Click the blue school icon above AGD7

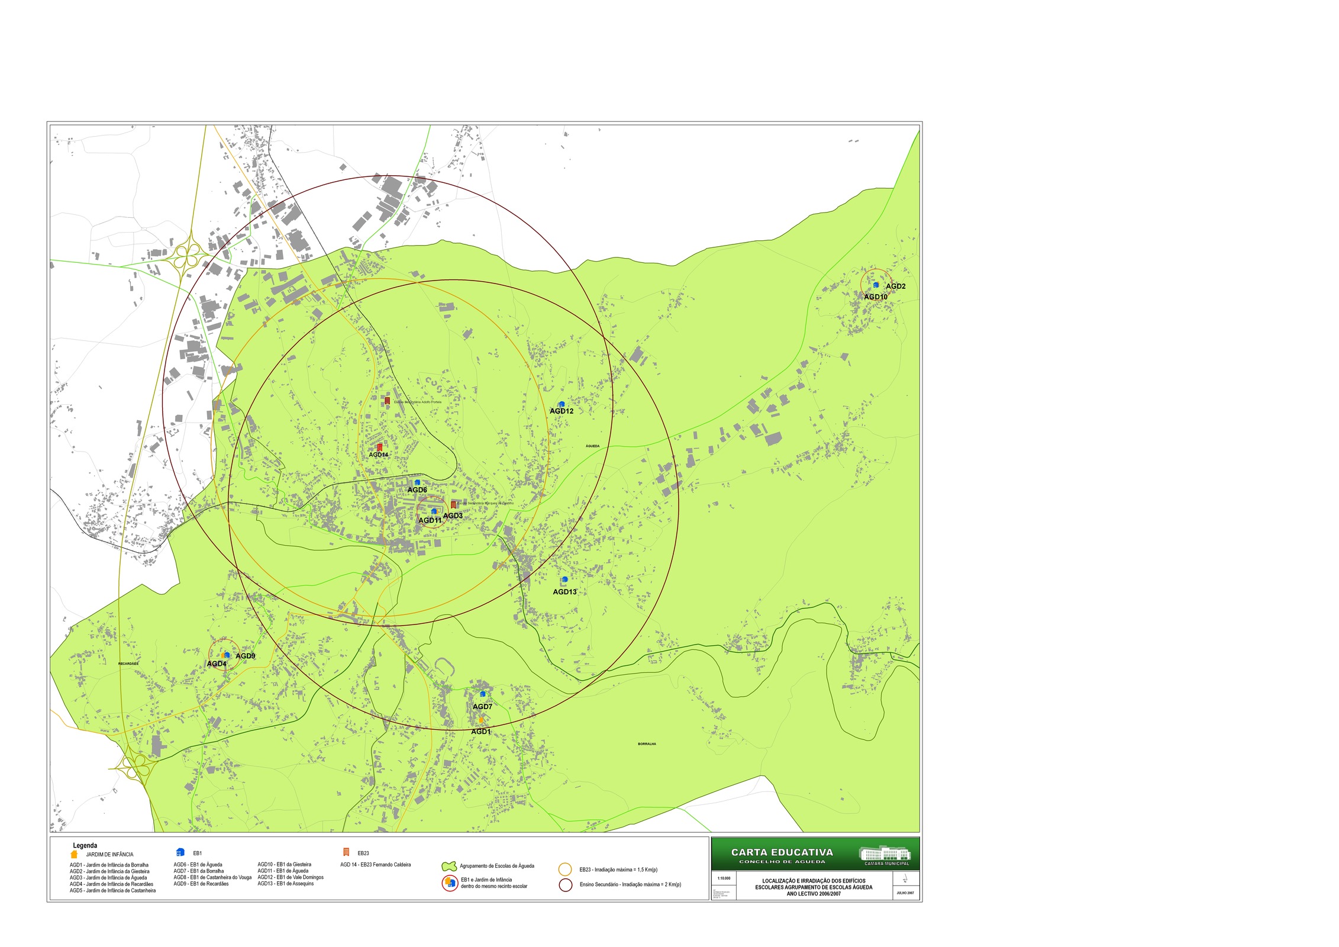tap(483, 694)
